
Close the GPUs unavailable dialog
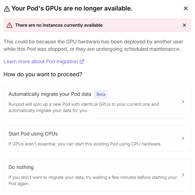pyautogui.click(x=186, y=9)
